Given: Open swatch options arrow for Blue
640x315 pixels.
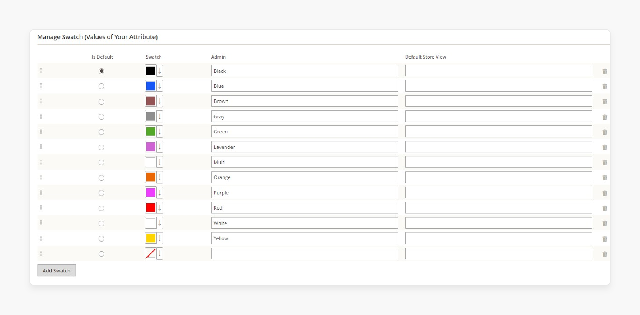Looking at the screenshot, I should tap(160, 86).
